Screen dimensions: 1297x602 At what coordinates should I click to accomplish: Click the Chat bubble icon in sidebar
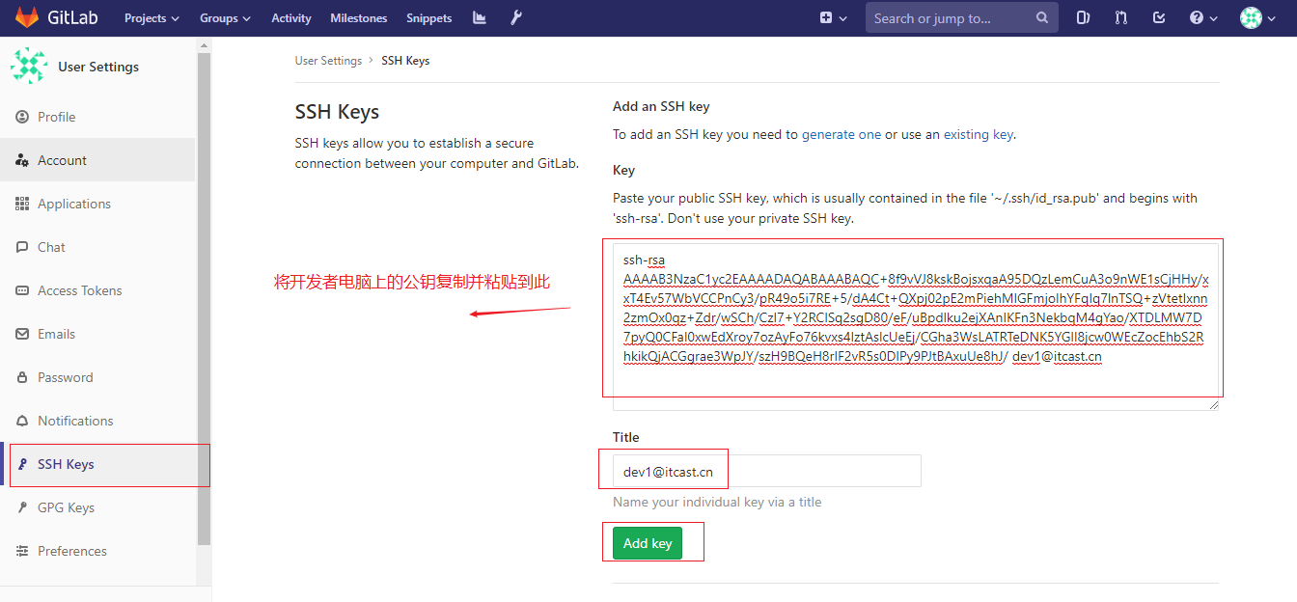pos(22,247)
